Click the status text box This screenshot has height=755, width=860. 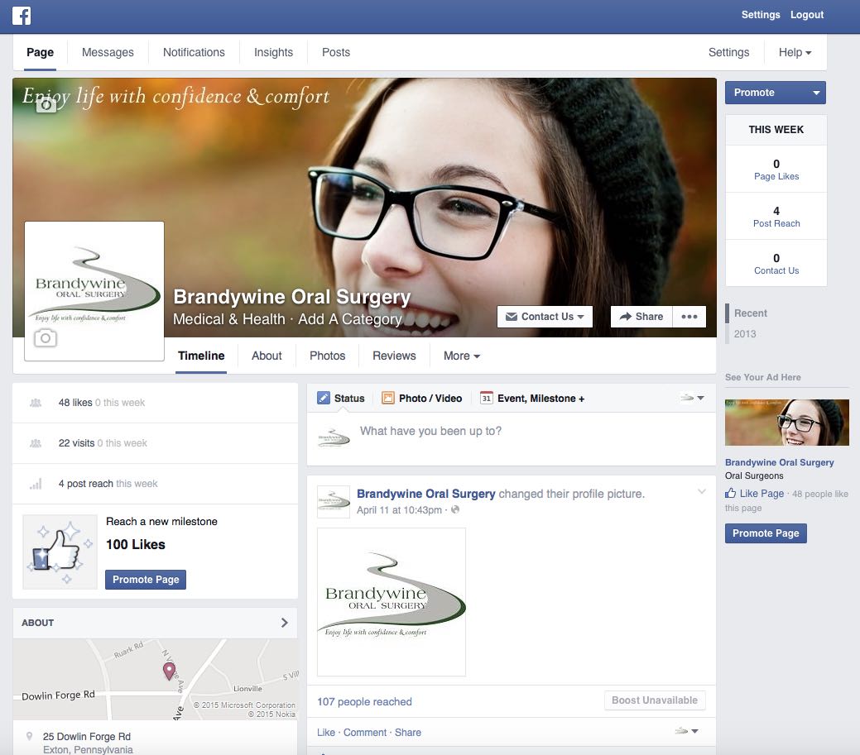click(x=512, y=438)
